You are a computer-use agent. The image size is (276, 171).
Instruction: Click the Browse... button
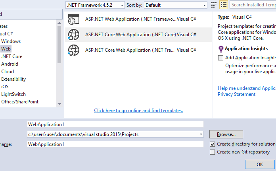[x=226, y=134]
